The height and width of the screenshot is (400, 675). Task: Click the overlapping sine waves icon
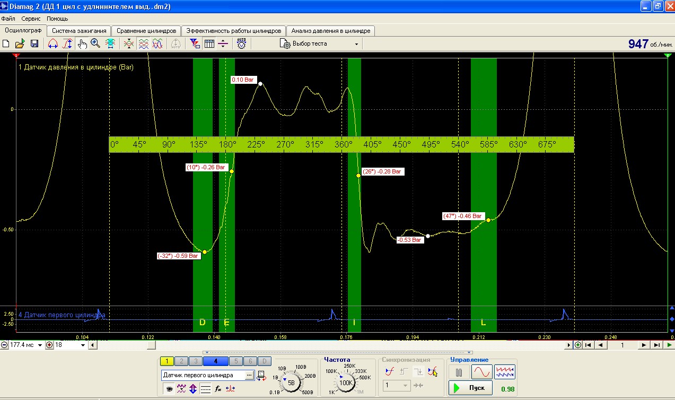point(157,44)
